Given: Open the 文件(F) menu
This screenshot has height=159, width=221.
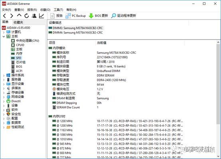Looking at the screenshot, I should tap(6, 10).
